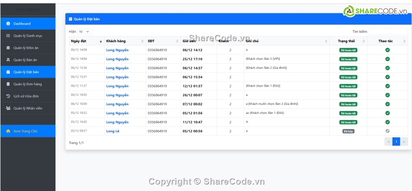The width and height of the screenshot is (412, 191).
Task: Sort the table by SĐT column
Action: tap(163, 41)
